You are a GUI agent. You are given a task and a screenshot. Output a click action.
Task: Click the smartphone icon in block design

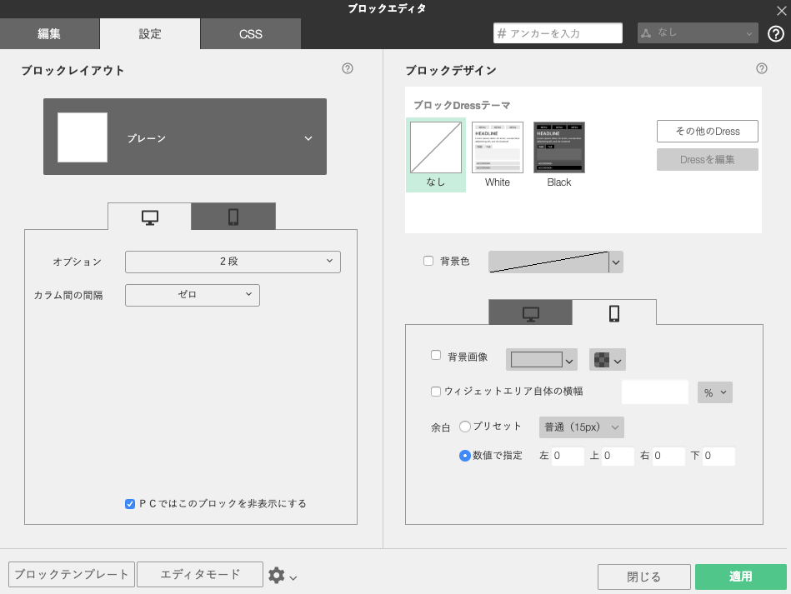tap(615, 312)
